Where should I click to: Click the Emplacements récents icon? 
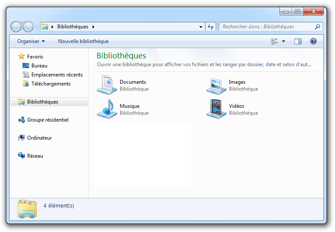click(26, 74)
